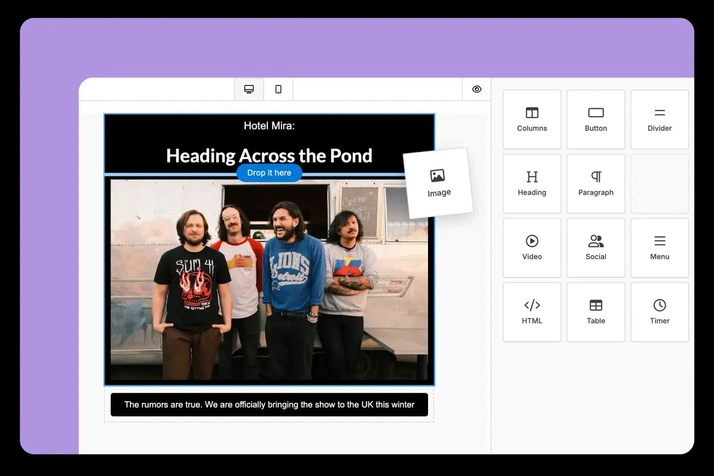
Task: Select the Menu block
Action: [x=659, y=248]
